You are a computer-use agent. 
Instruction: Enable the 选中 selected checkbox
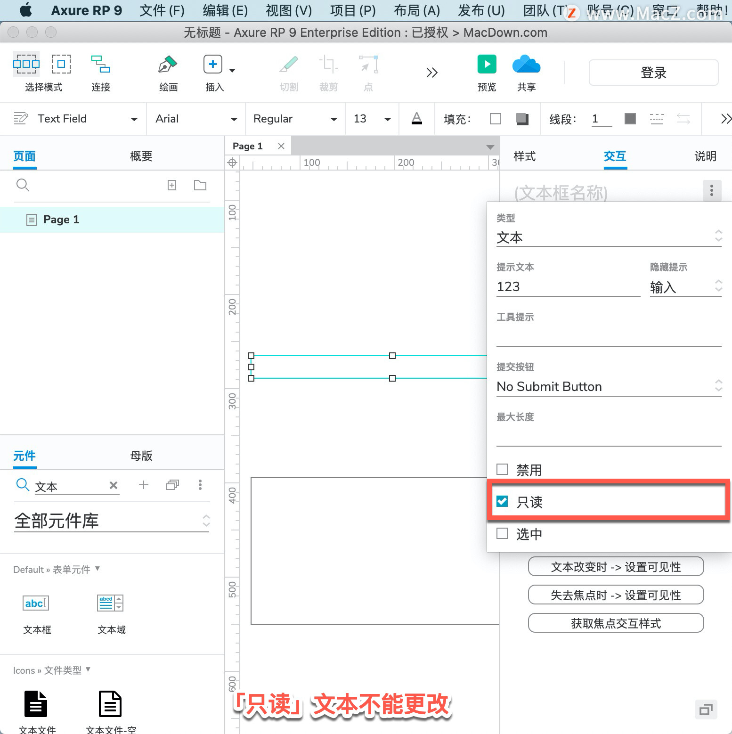[502, 533]
